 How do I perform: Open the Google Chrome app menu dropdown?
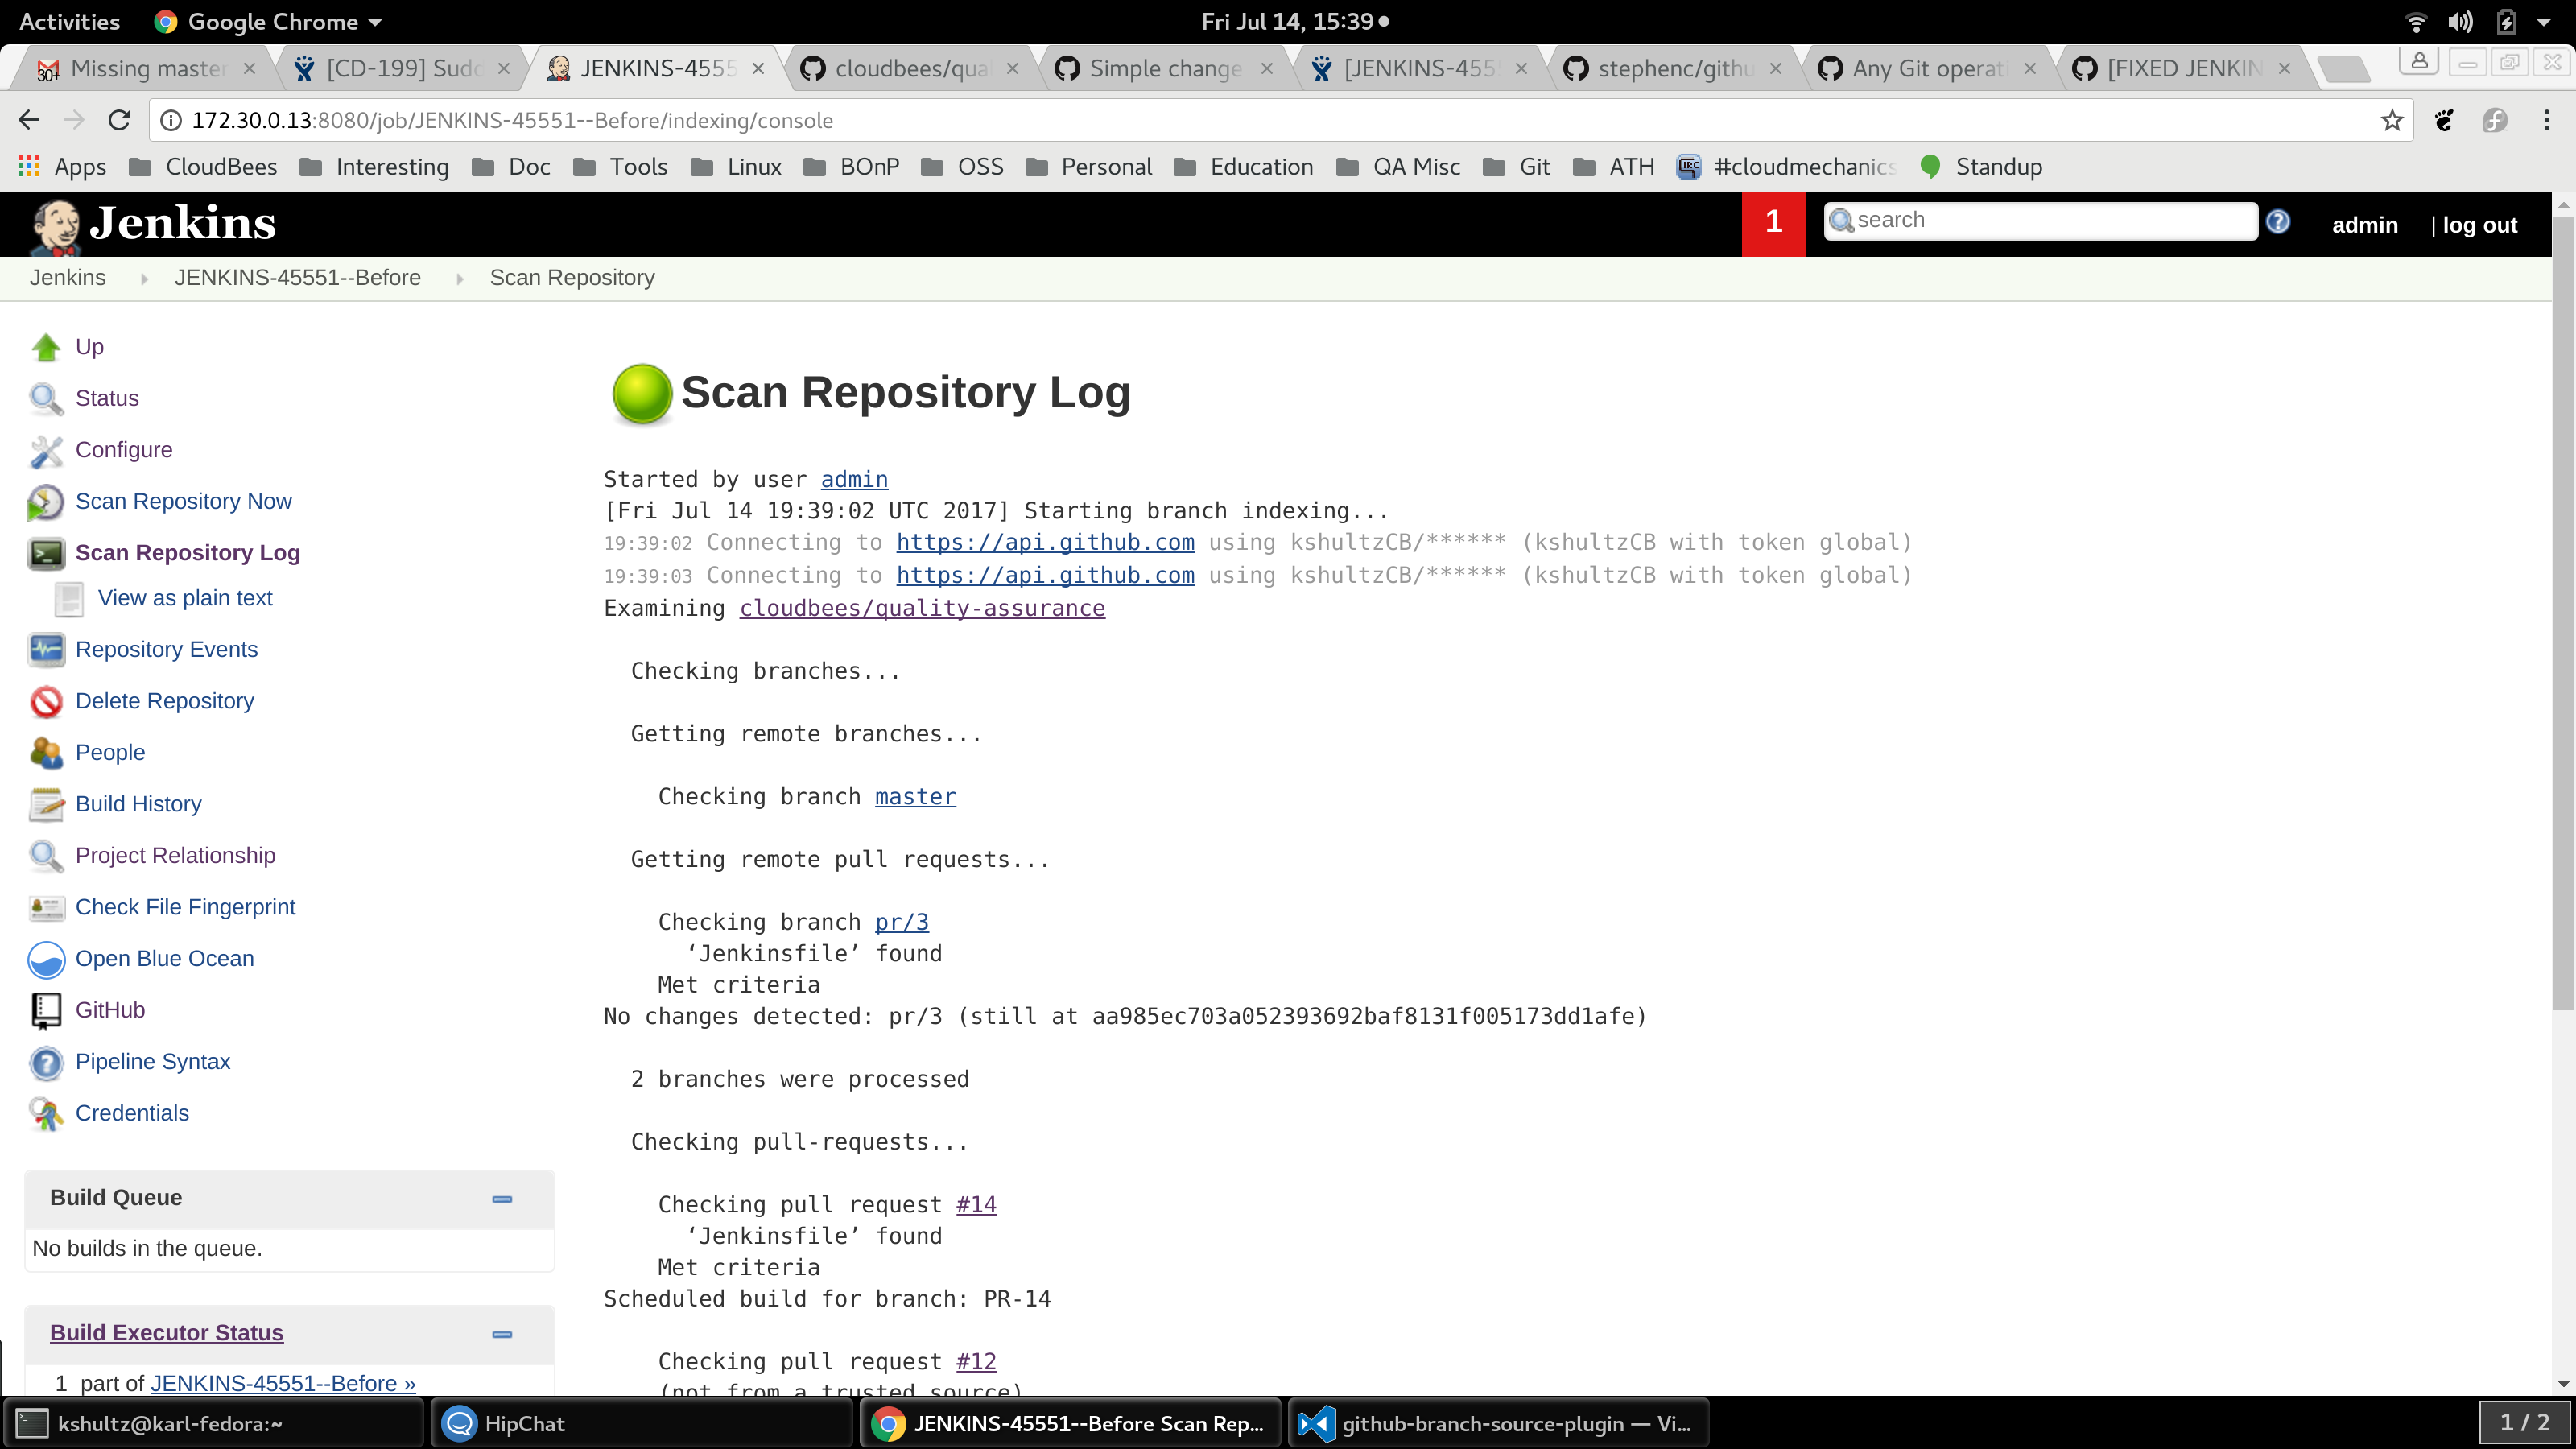pos(270,22)
